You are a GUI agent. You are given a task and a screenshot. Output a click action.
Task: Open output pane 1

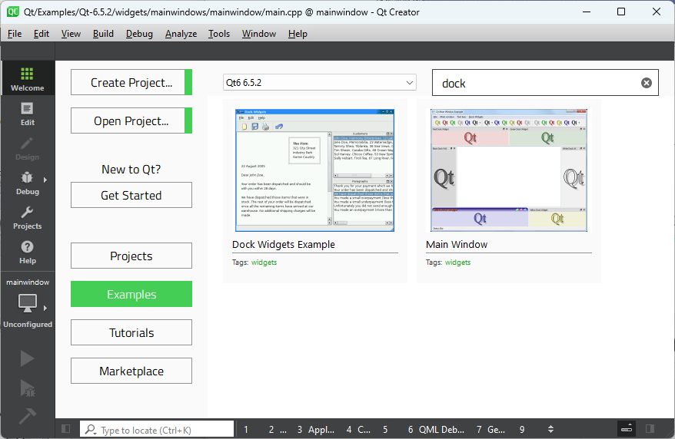[246, 429]
